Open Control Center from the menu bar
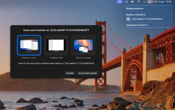Screen dimensions: 175x110 coord(150,2)
